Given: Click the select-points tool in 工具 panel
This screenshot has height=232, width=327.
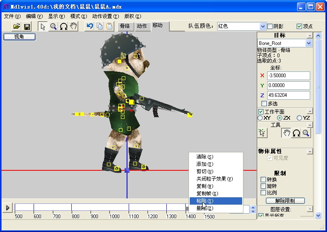Looking at the screenshot, I should (263, 133).
